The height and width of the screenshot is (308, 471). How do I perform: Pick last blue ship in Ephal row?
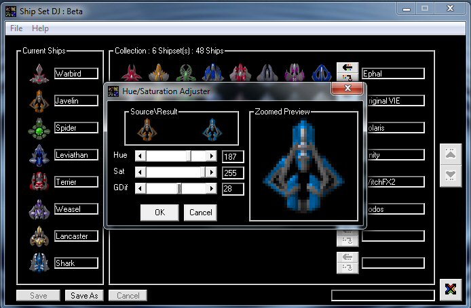[x=322, y=72]
